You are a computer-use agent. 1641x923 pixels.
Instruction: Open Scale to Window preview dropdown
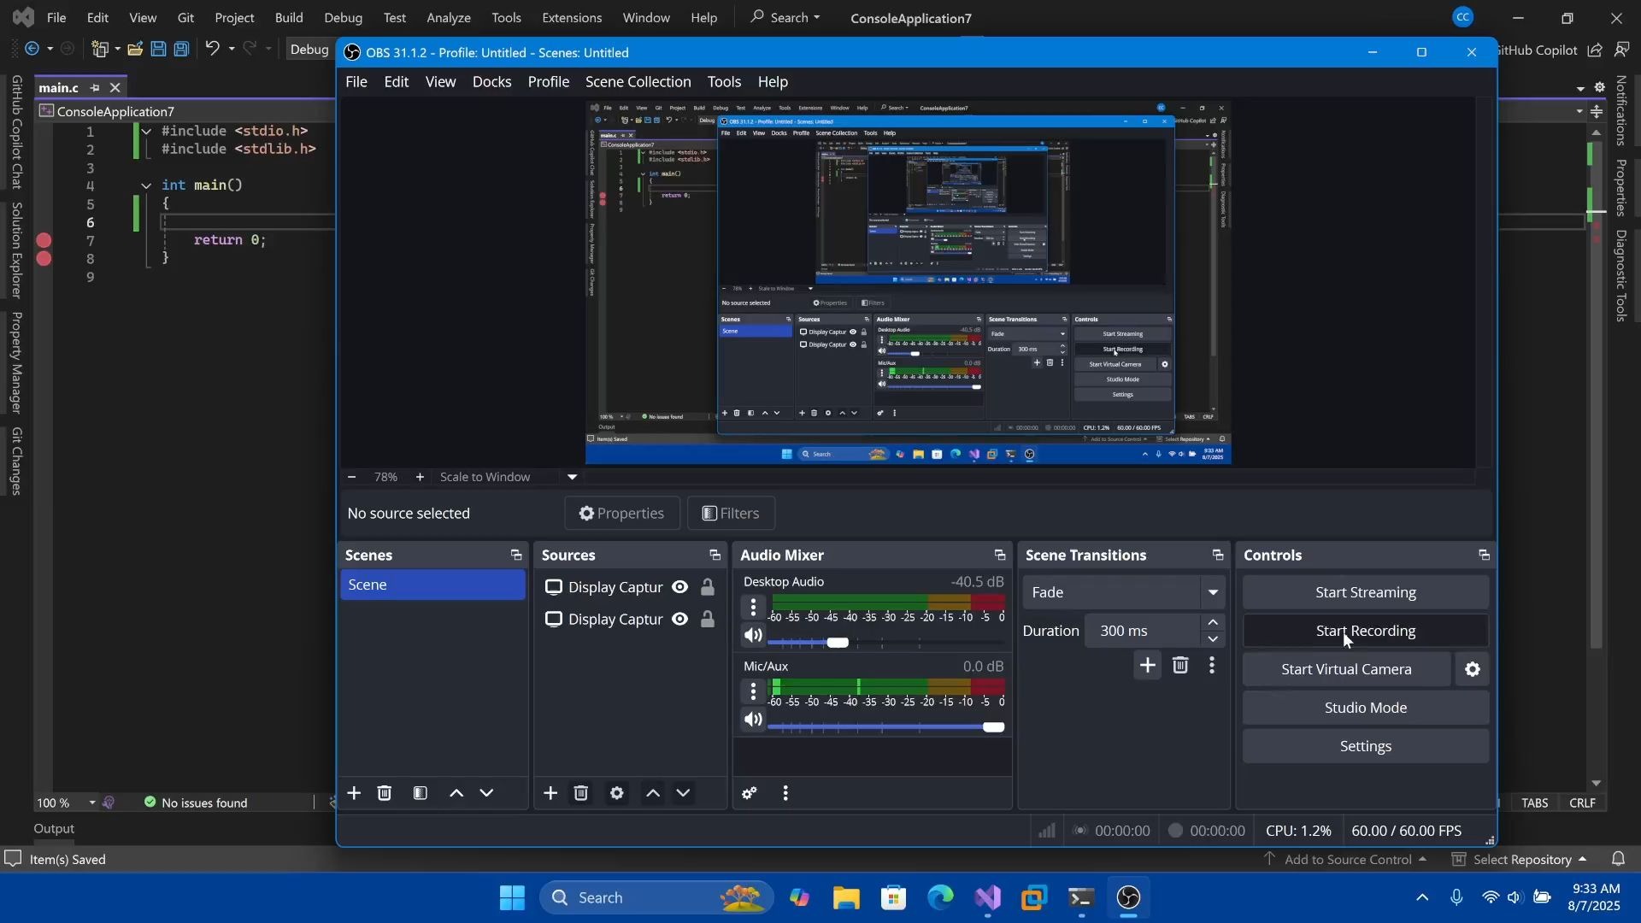point(572,477)
